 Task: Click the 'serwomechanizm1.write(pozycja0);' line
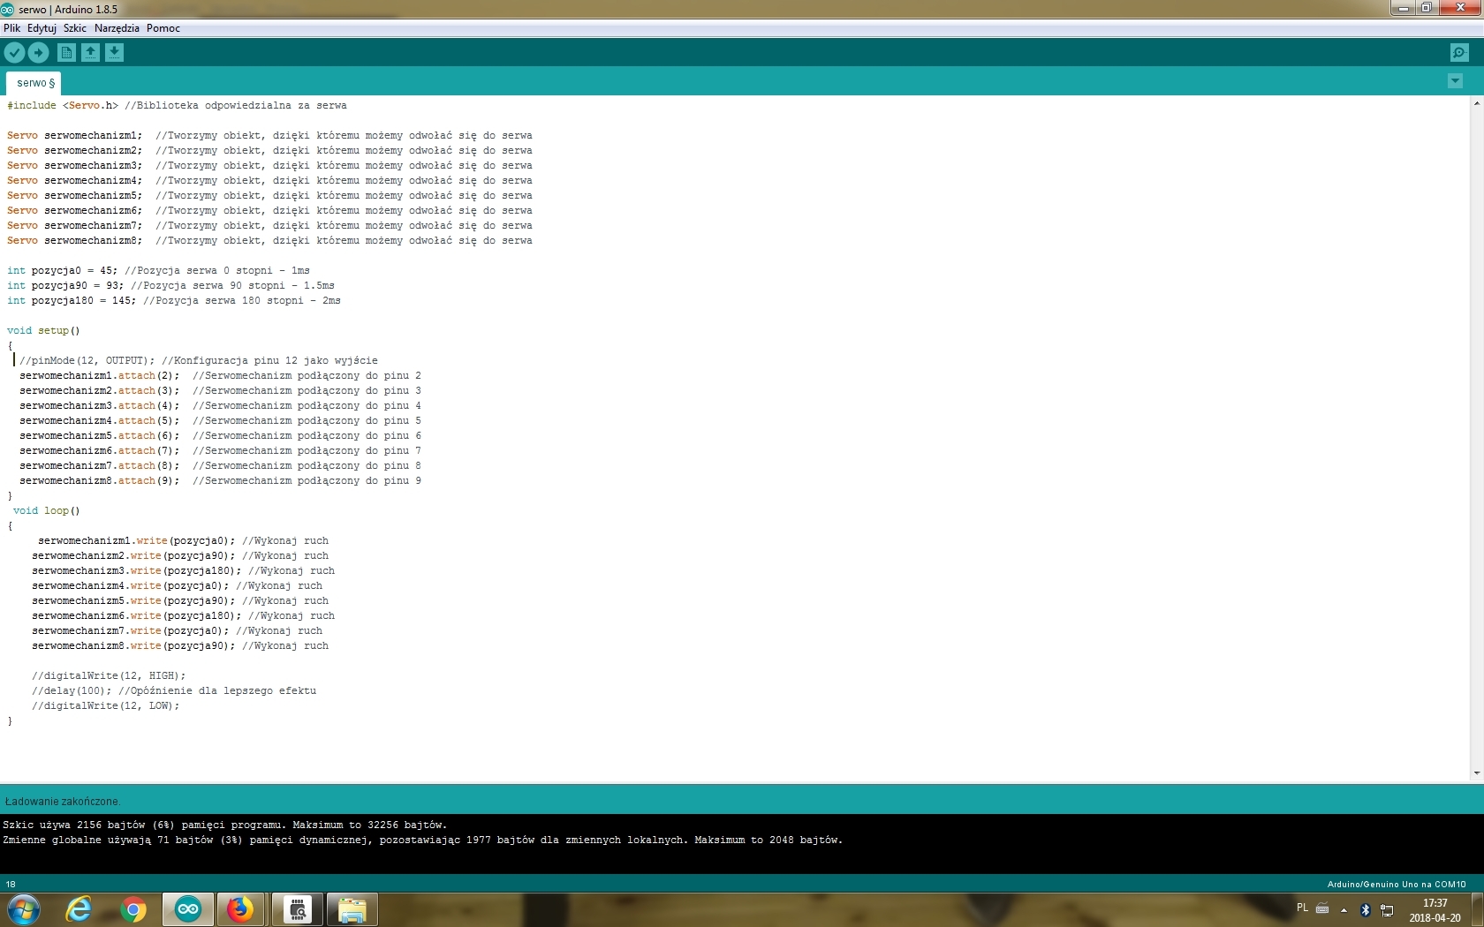[x=183, y=541]
